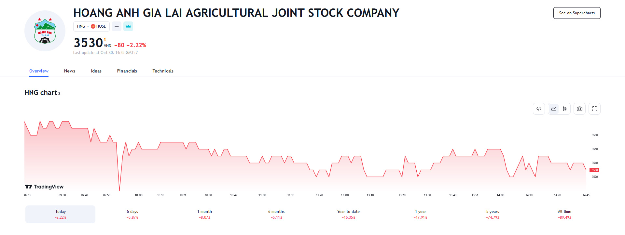
Task: Choose the 1 month range option
Action: click(204, 214)
